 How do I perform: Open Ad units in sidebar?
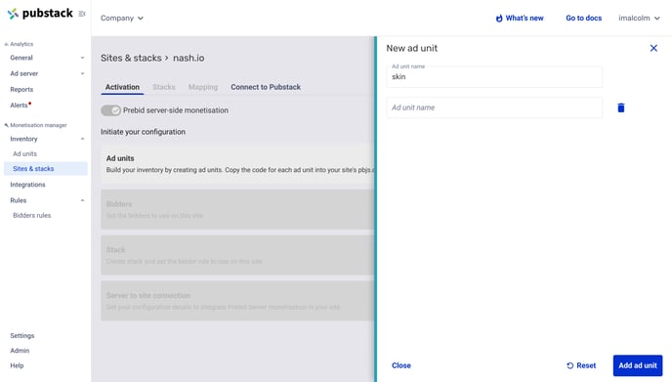click(x=24, y=153)
